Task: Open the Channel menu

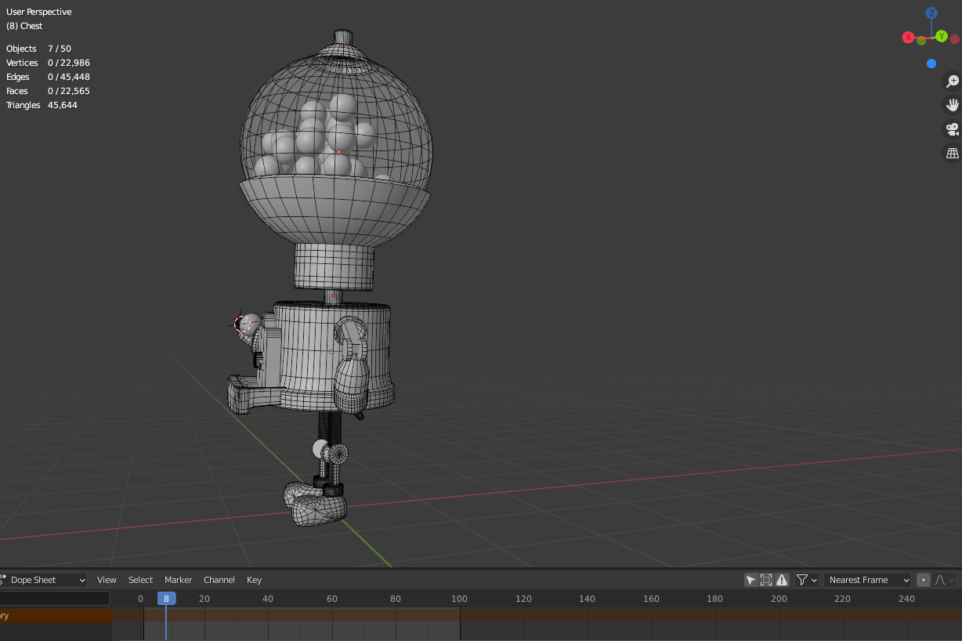Action: tap(219, 580)
